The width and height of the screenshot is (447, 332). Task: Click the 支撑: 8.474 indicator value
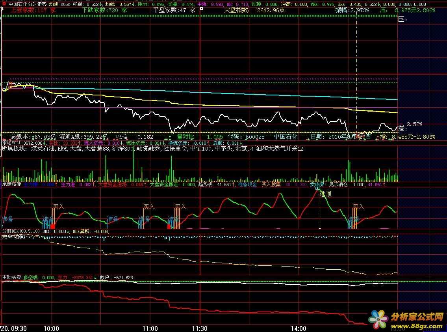(181, 4)
